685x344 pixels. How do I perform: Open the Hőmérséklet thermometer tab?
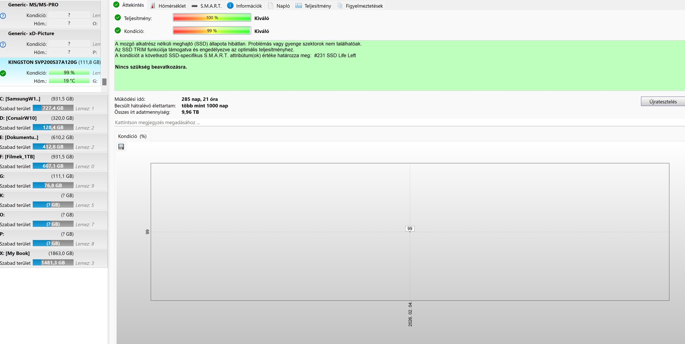point(168,6)
